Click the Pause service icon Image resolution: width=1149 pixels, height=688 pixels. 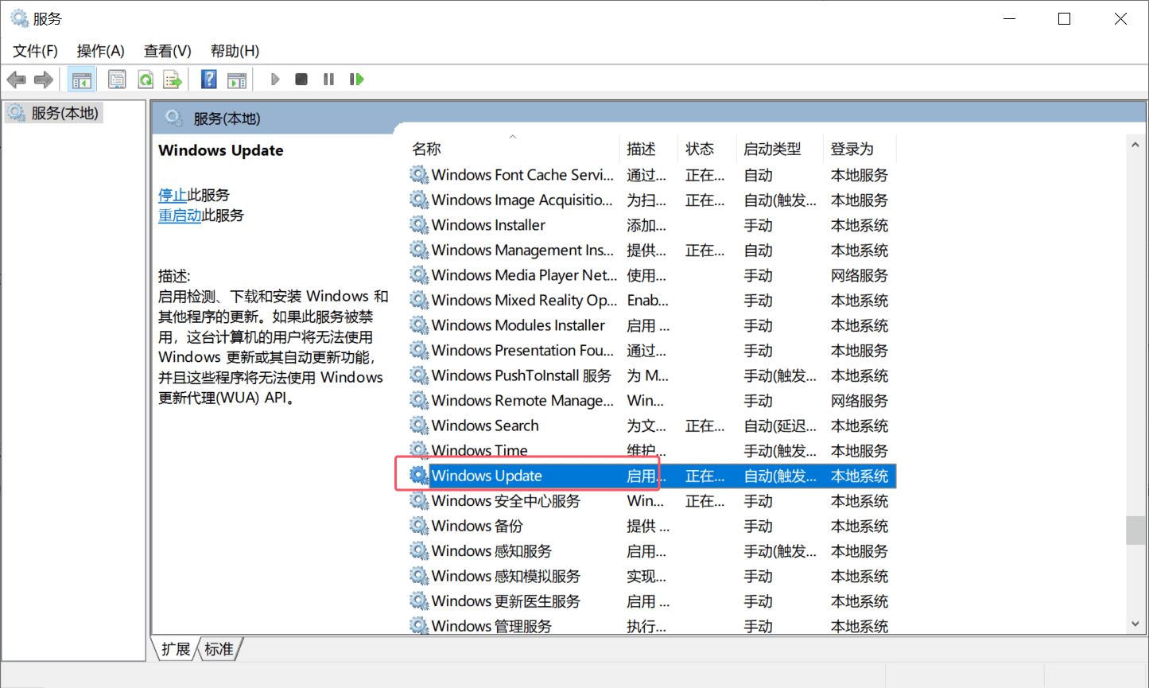pyautogui.click(x=328, y=80)
